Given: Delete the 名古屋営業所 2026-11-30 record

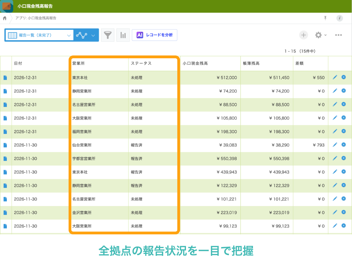Looking at the screenshot, I should [344, 199].
